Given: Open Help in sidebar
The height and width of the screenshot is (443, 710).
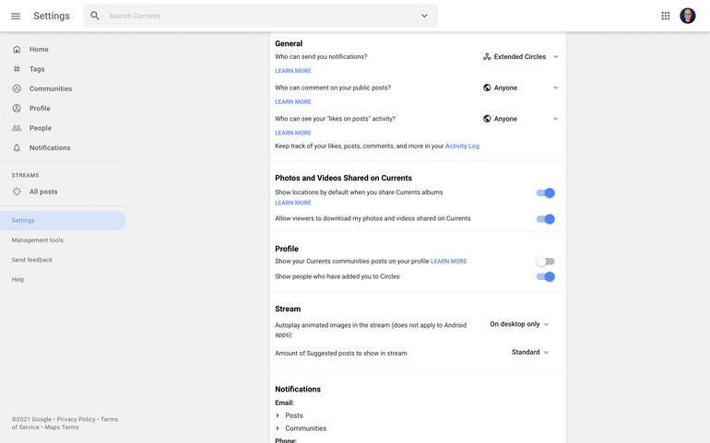Looking at the screenshot, I should (18, 280).
